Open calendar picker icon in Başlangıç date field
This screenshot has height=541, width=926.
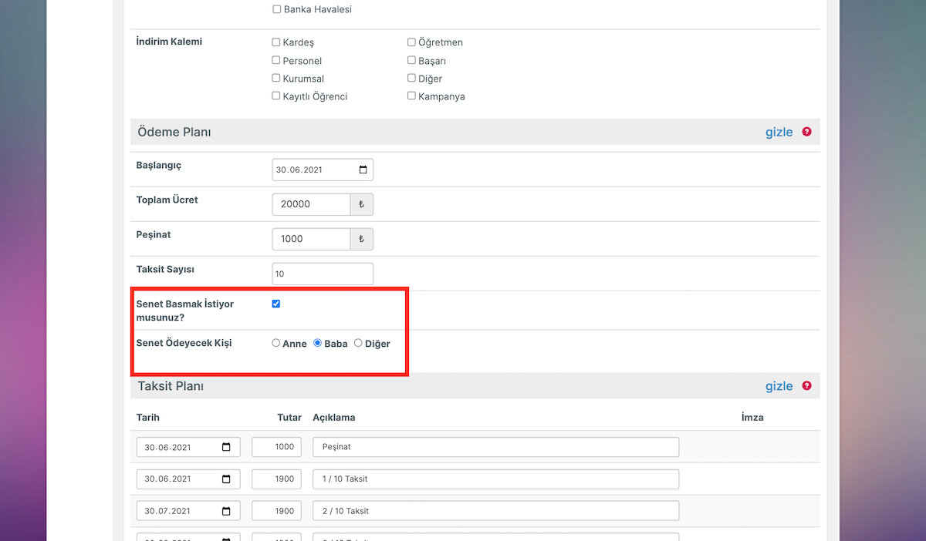pos(363,170)
